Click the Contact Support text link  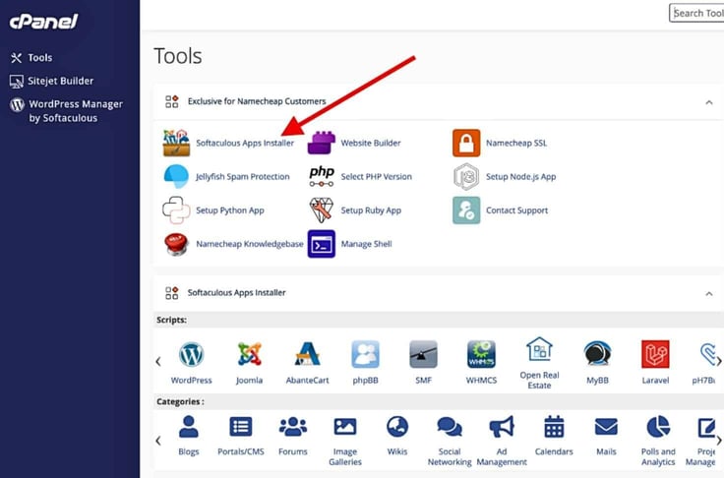click(516, 210)
